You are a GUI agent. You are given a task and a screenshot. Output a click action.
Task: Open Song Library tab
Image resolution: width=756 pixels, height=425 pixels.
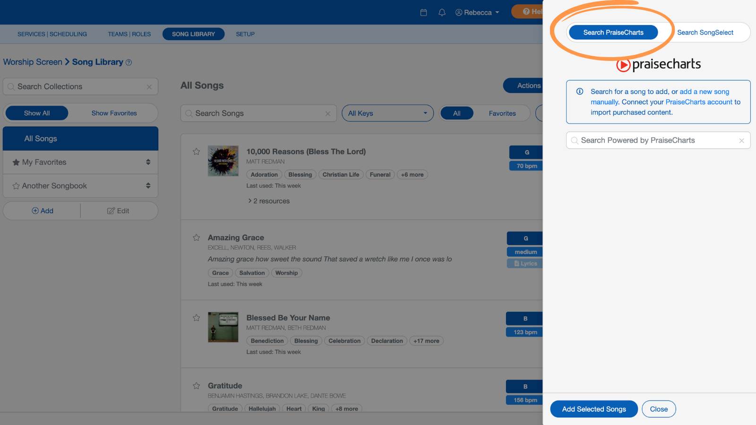(x=193, y=34)
